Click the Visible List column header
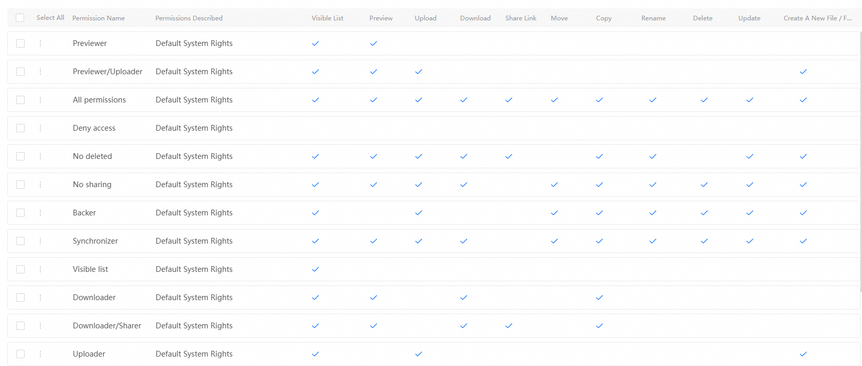The width and height of the screenshot is (862, 366). tap(328, 18)
